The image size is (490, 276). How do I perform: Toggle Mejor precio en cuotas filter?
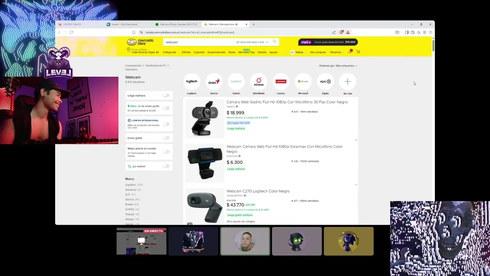coord(166,152)
